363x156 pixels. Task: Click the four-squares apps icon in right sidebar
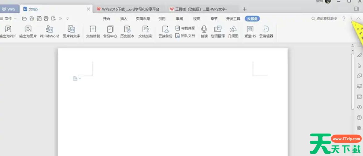(359, 128)
